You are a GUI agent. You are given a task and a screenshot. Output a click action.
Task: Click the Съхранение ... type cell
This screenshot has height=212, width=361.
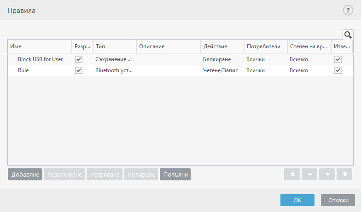tap(113, 59)
